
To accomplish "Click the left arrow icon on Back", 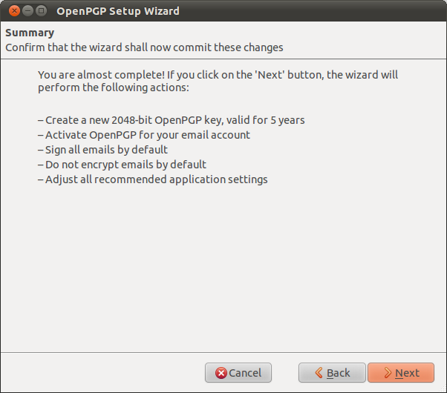I will tap(319, 373).
